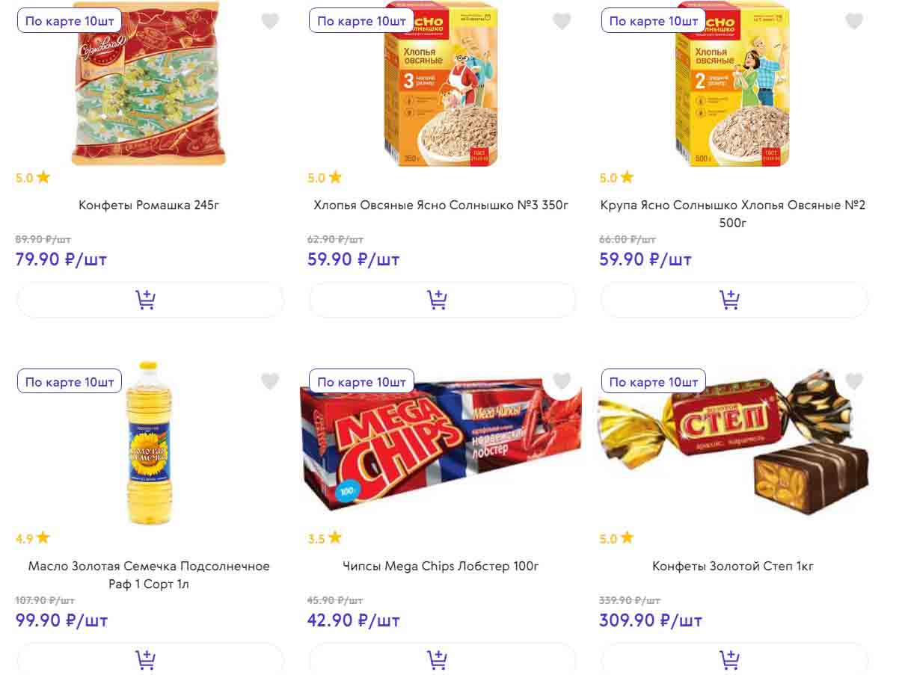
Task: Mark Золотой Степ candy as favorite
Action: 854,382
